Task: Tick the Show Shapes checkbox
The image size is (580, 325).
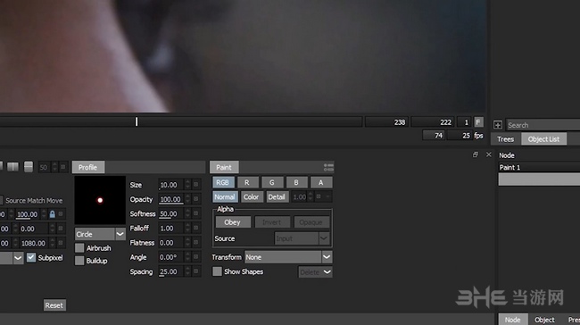Action: coord(217,271)
